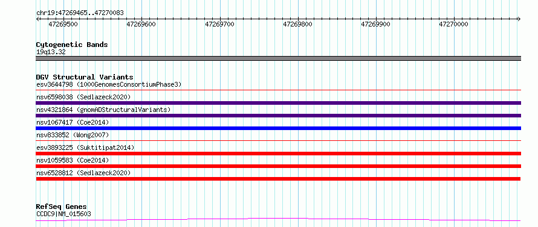Open the CCDC9|NM_015603 gene label
538x227 pixels.
63,214
